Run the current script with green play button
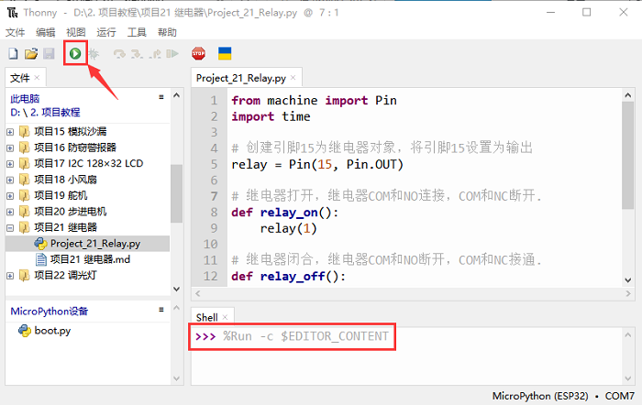 click(74, 54)
